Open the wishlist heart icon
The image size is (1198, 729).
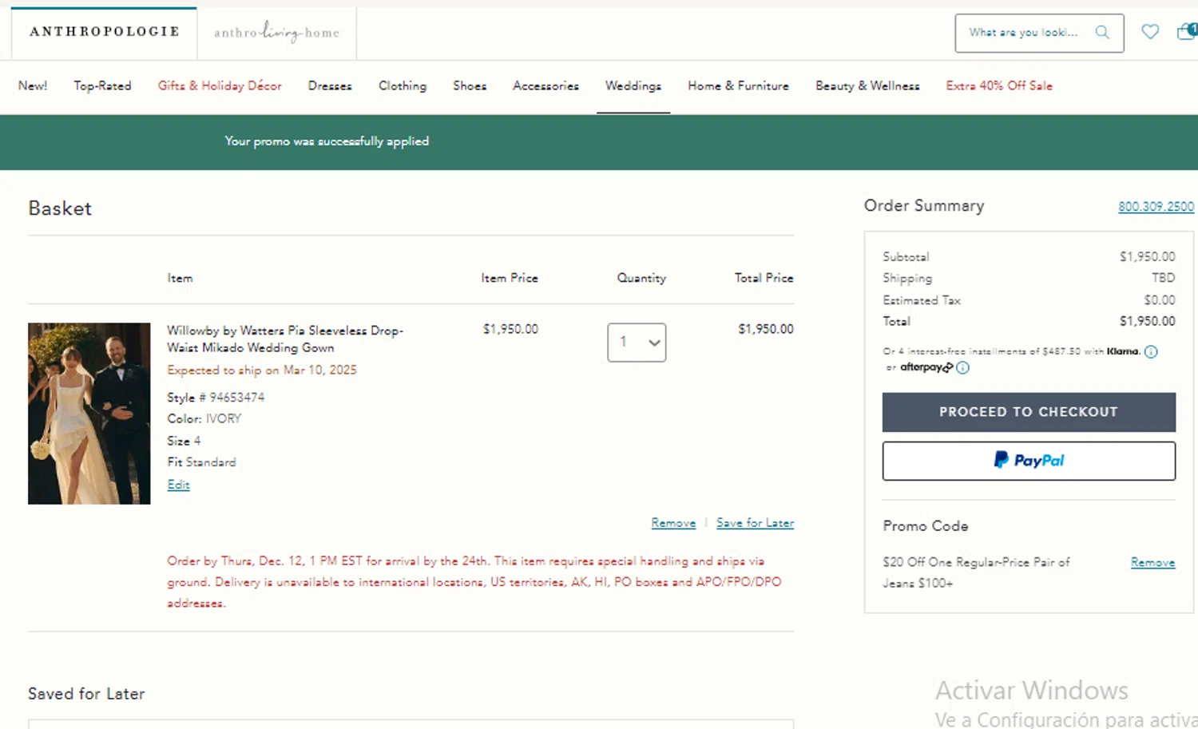[x=1150, y=32]
